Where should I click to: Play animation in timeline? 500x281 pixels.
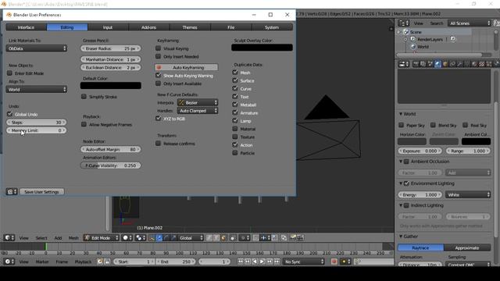262,261
